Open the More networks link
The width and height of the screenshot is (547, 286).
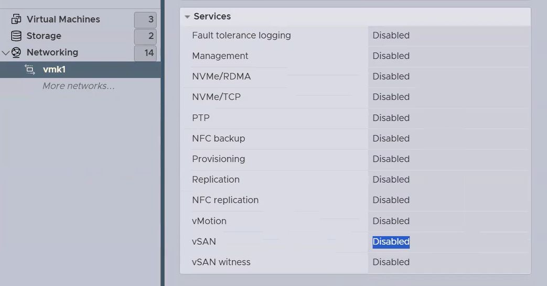[78, 86]
